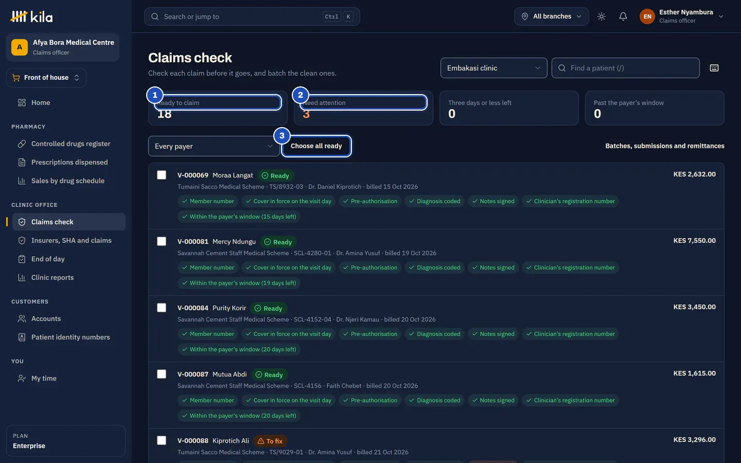
Task: Open notifications bell
Action: 623,16
